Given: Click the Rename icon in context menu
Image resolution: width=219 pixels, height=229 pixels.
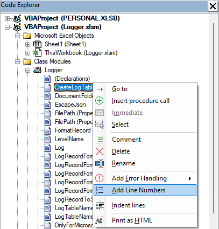Looking at the screenshot, I should click(x=100, y=163).
